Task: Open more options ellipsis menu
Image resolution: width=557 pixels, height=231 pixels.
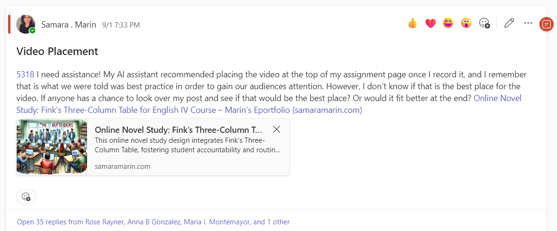Action: tap(528, 23)
